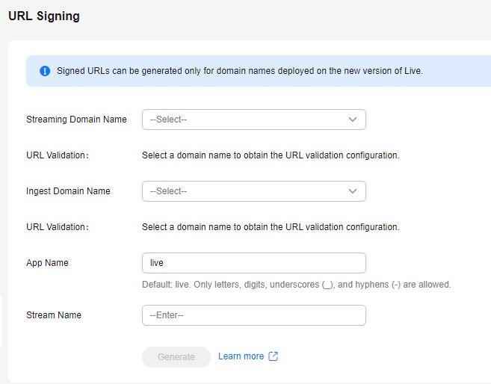Click the URL Signing page heading
Screen dimensions: 491x384
[x=44, y=16]
